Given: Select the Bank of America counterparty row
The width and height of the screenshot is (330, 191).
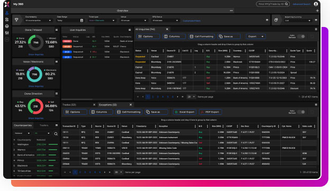Looking at the screenshot, I should pos(35,155).
